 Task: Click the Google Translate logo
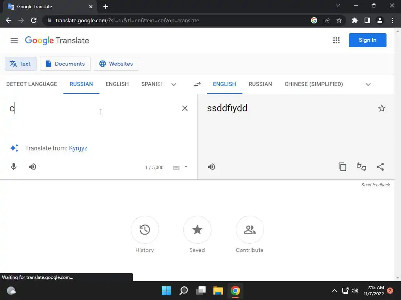pos(57,40)
